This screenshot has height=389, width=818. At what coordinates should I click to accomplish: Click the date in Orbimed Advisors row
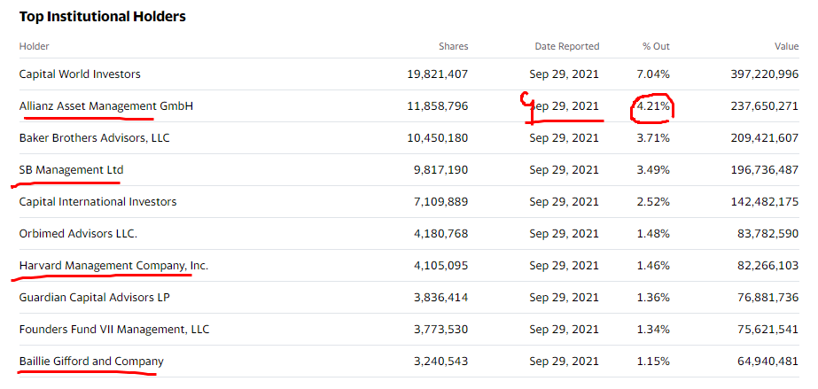pos(565,234)
